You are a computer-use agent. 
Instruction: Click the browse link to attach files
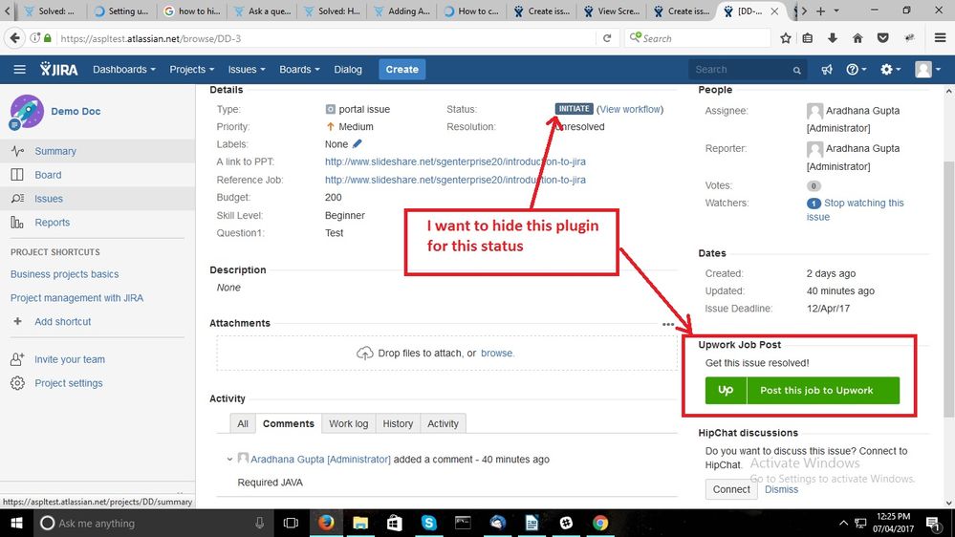click(x=497, y=354)
